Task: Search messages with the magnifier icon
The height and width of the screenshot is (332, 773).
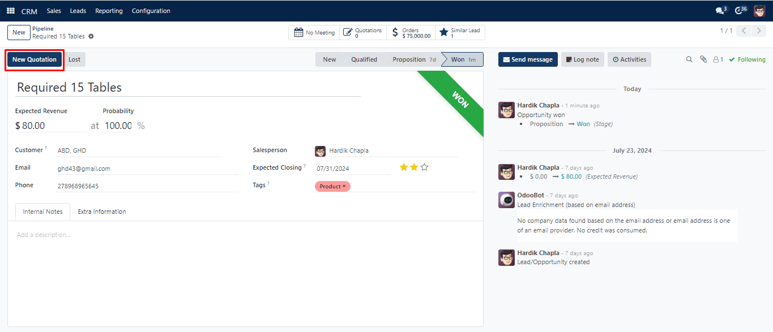Action: (x=689, y=59)
